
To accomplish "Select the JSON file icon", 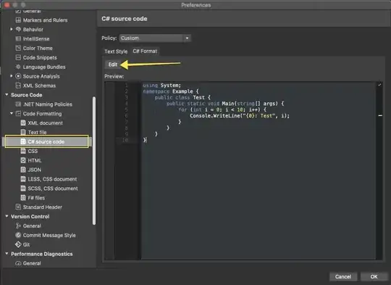I will [x=23, y=170].
